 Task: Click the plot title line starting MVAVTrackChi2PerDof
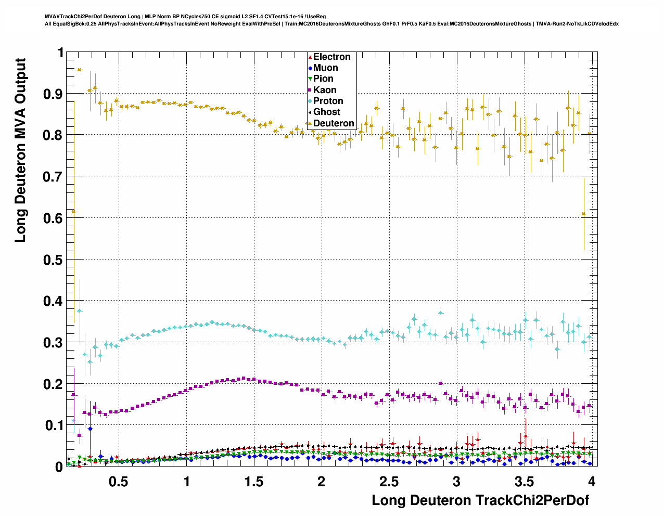pos(186,17)
